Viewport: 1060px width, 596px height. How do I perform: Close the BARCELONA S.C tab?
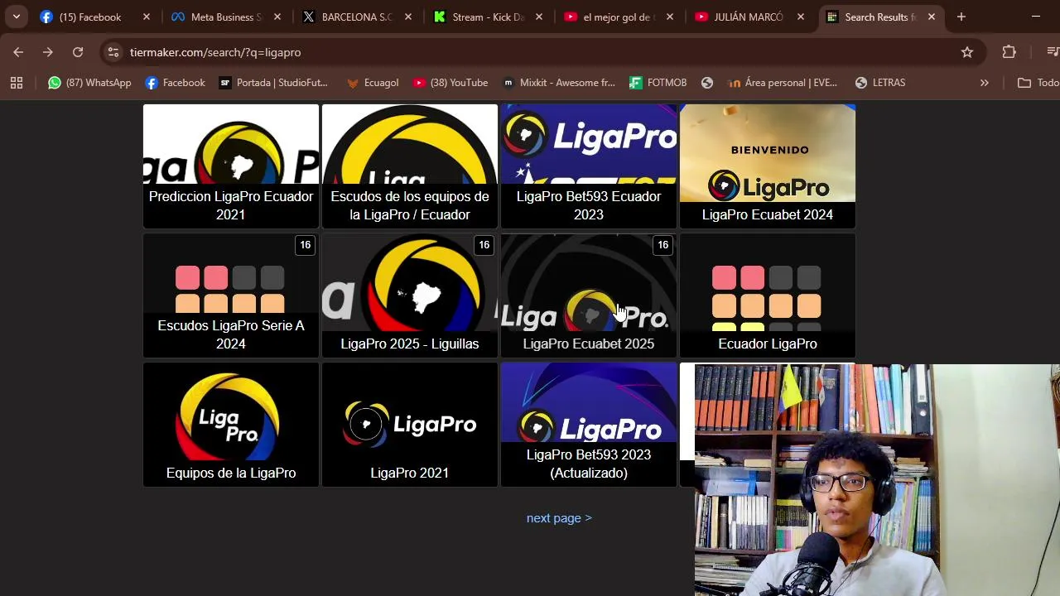408,17
